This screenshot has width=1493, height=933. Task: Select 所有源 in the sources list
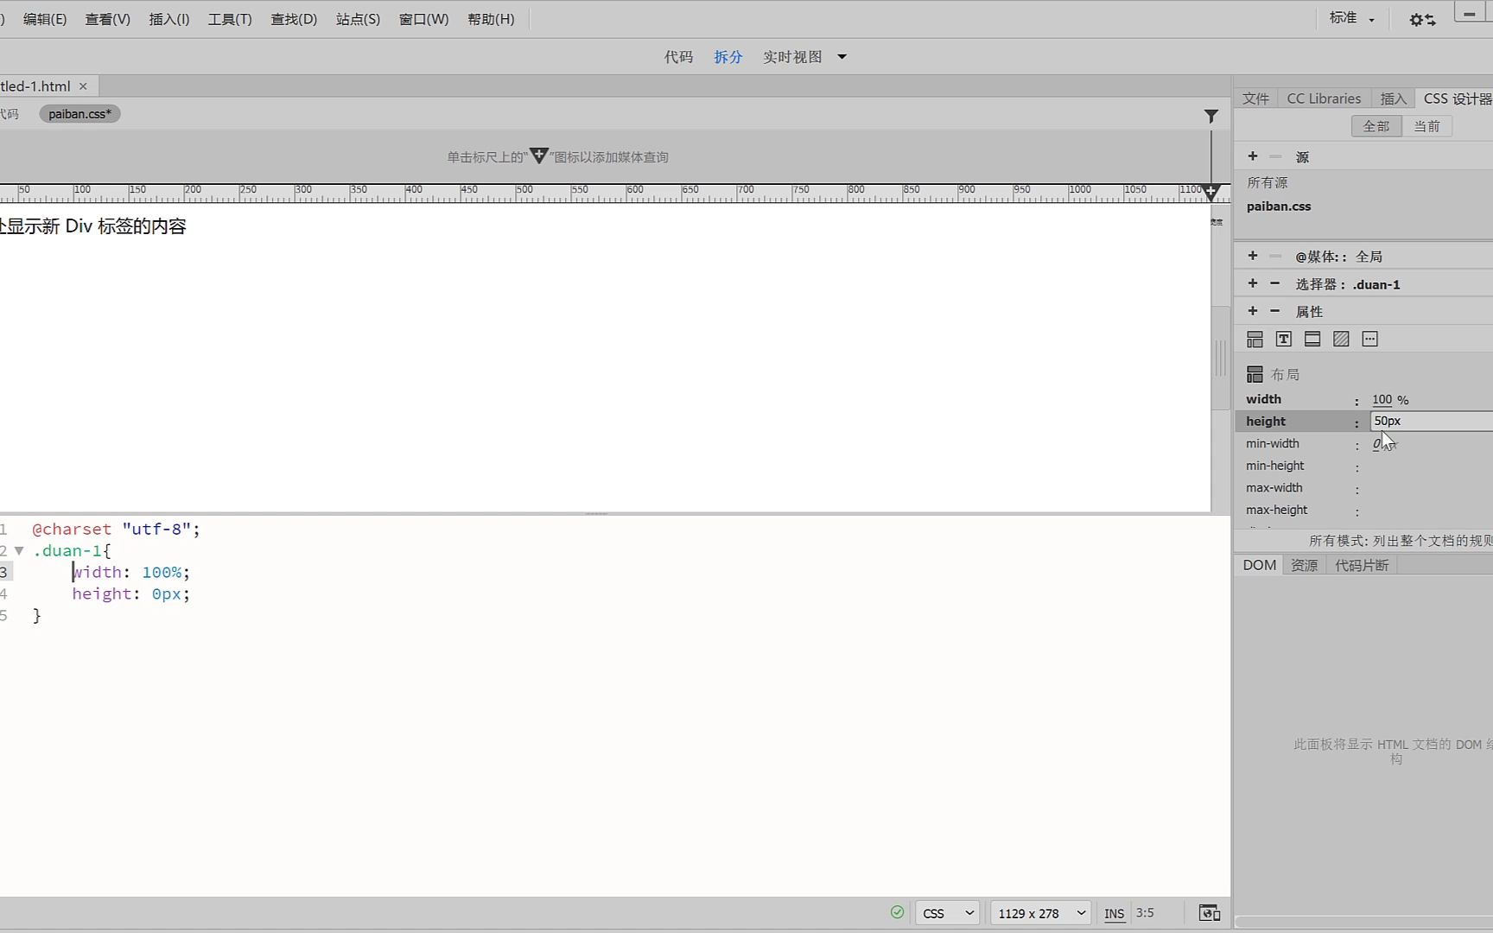[x=1267, y=182]
